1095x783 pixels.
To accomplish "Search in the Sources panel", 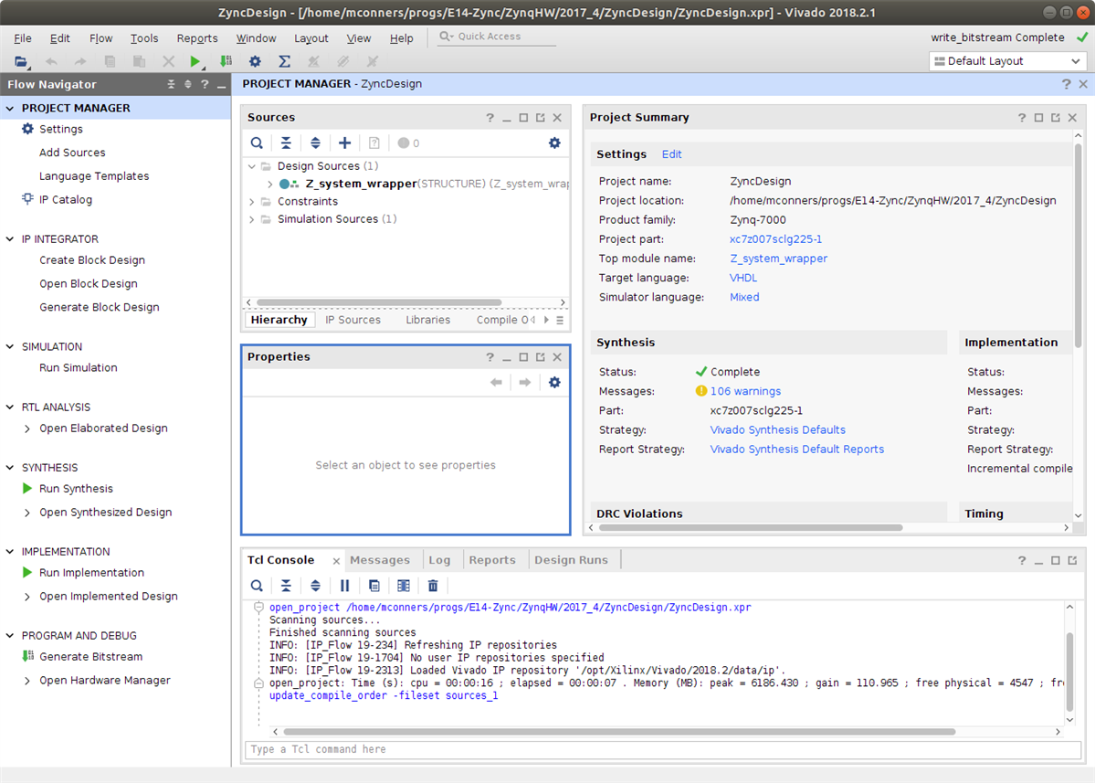I will [x=257, y=143].
